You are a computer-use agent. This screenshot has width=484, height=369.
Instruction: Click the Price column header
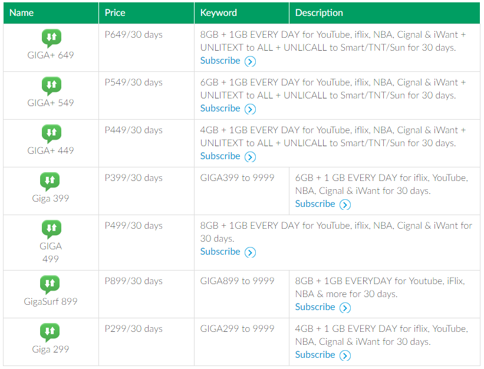click(146, 13)
